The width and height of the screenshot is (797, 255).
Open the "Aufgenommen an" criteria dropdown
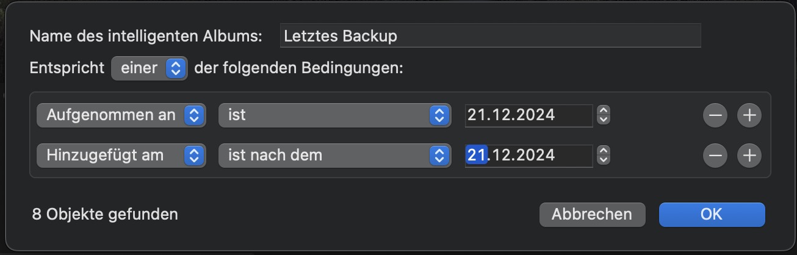[121, 115]
